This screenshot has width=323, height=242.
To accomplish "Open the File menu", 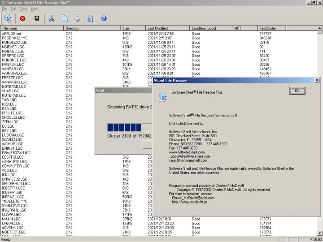I will [4, 9].
